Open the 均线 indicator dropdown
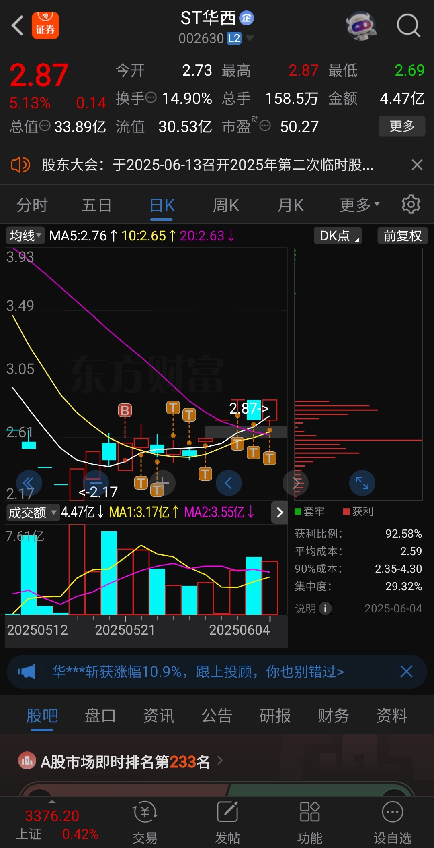 (x=26, y=236)
